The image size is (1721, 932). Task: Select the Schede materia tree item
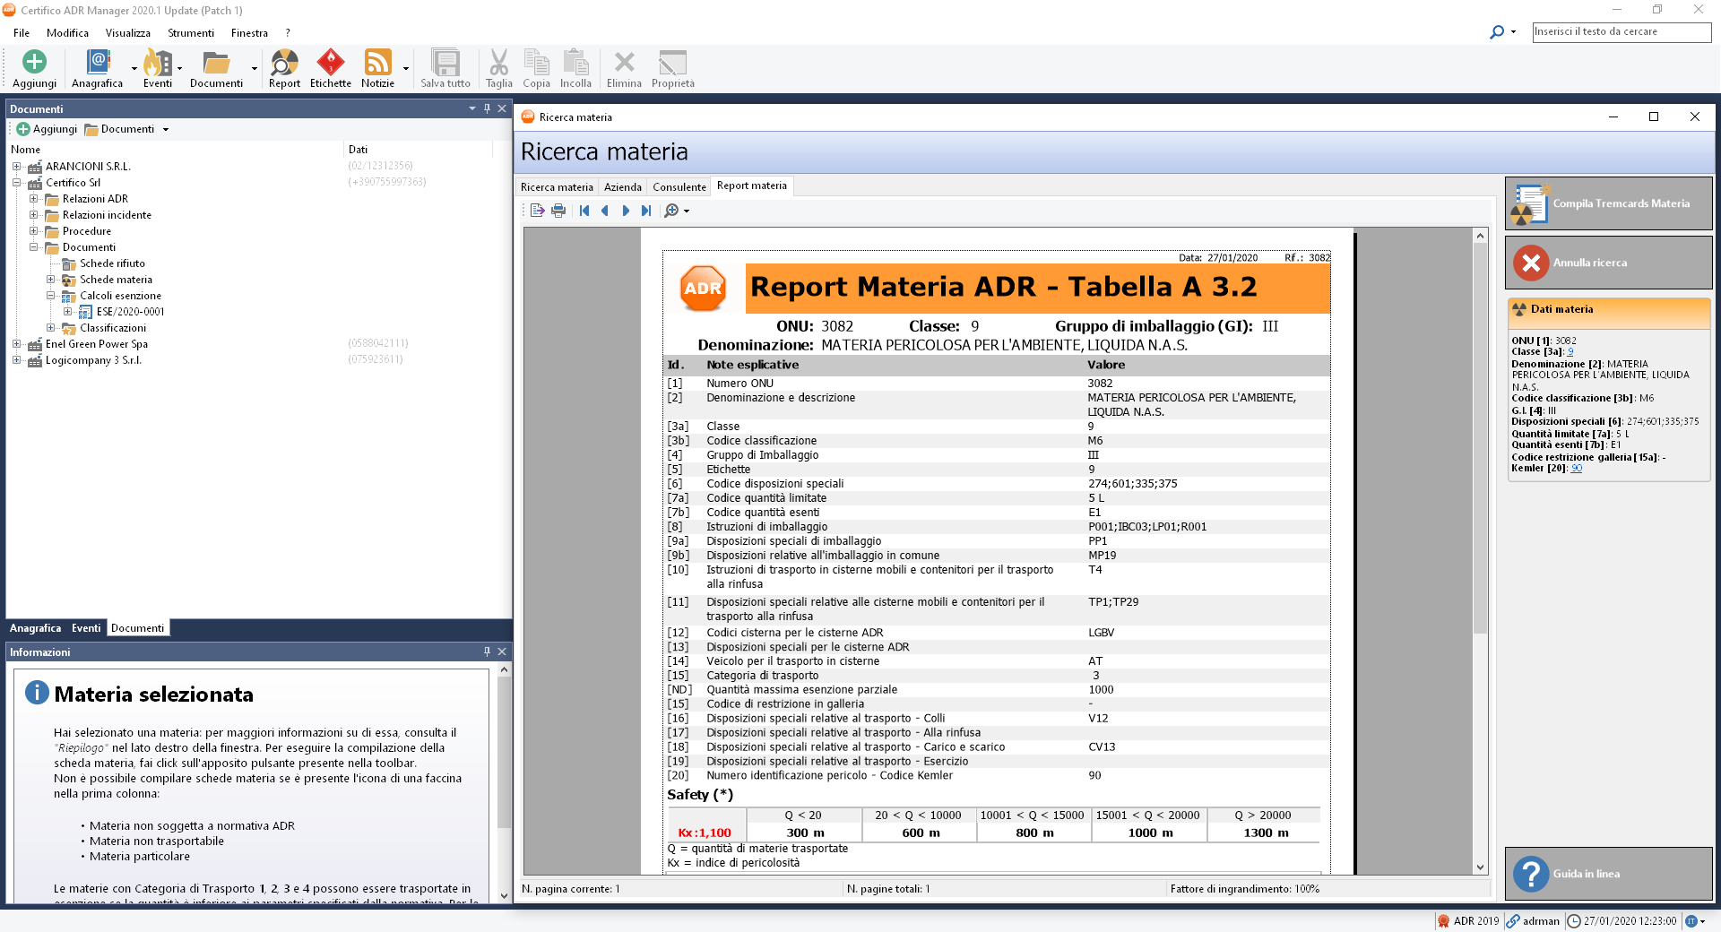pyautogui.click(x=116, y=280)
